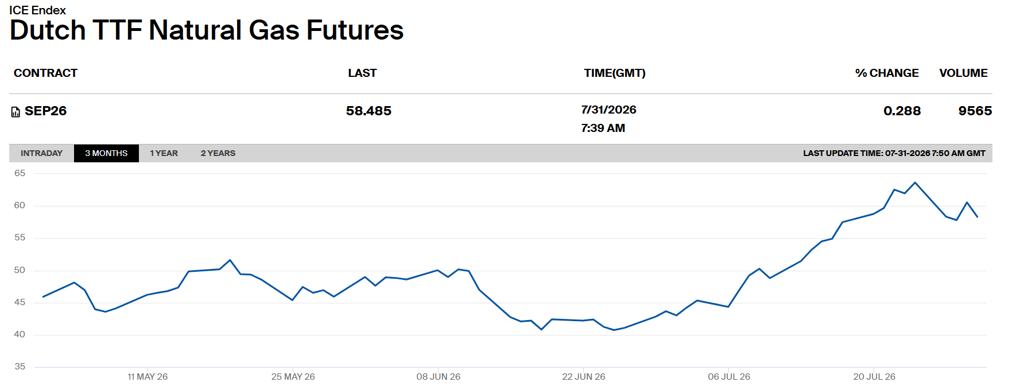The width and height of the screenshot is (1020, 386).
Task: Click the VOLUME column header
Action: click(x=963, y=73)
